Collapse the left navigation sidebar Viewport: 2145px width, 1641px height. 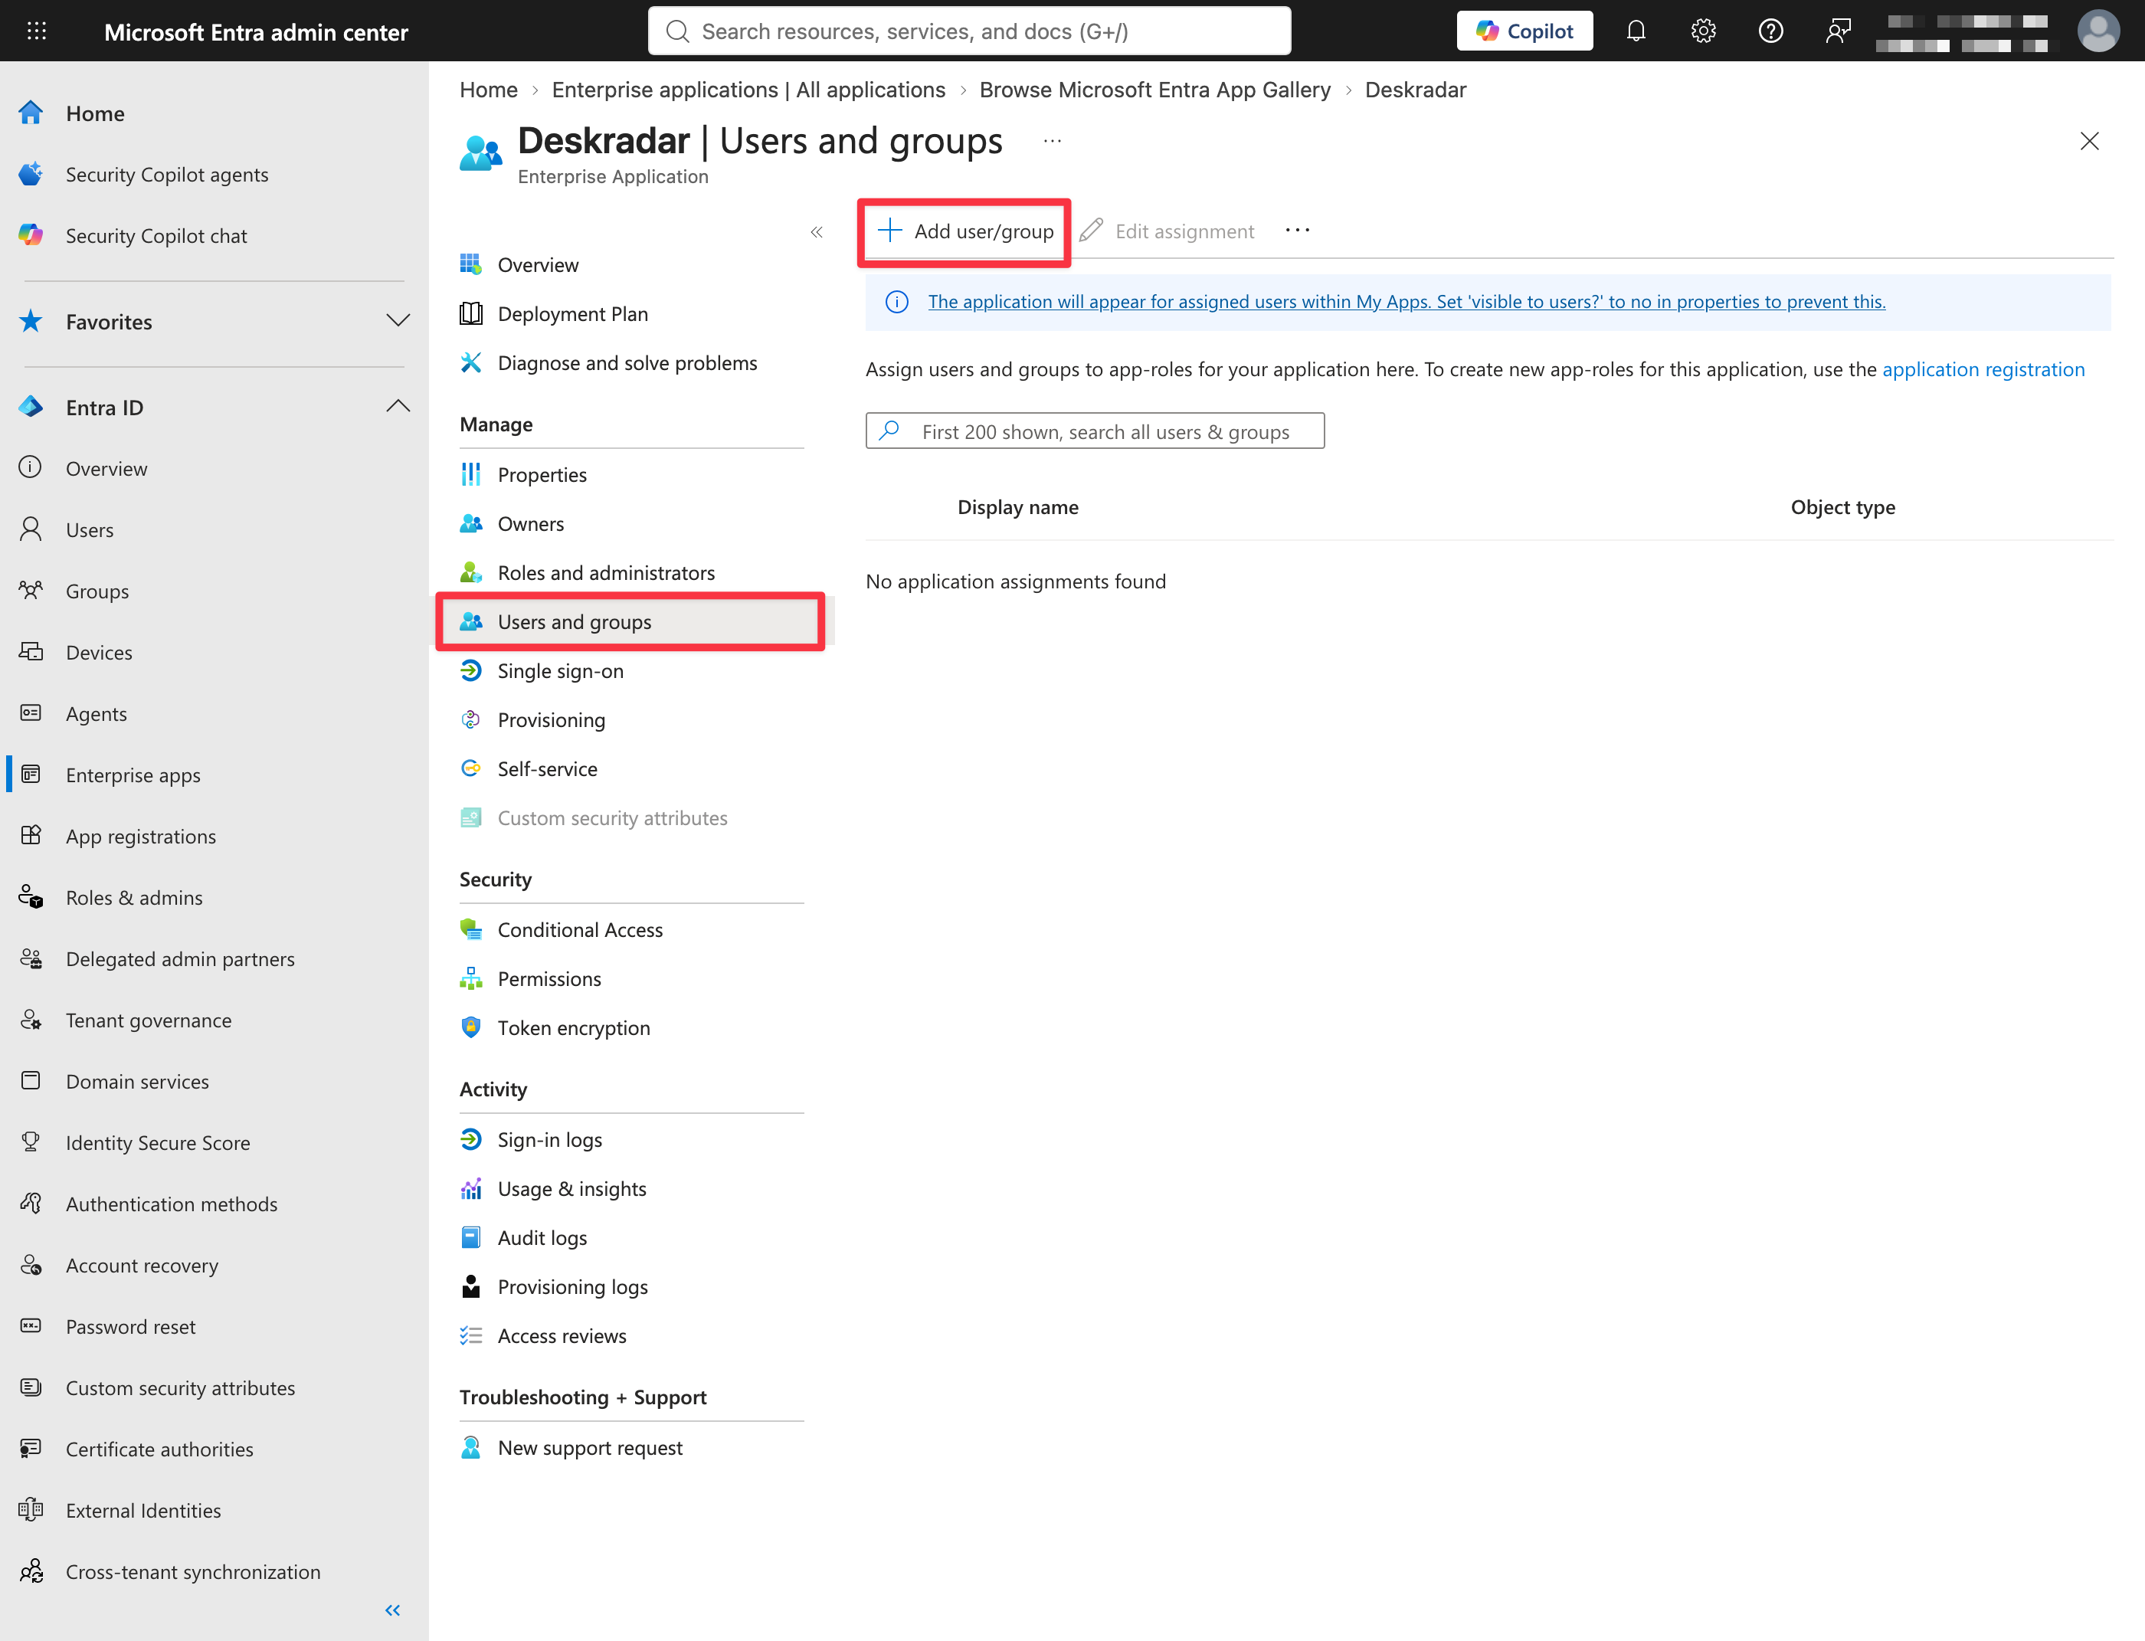coord(393,1610)
